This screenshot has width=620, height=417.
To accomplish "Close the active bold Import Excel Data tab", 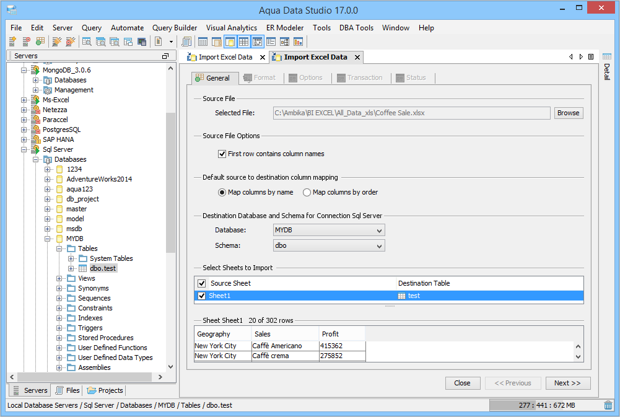I will click(x=357, y=58).
